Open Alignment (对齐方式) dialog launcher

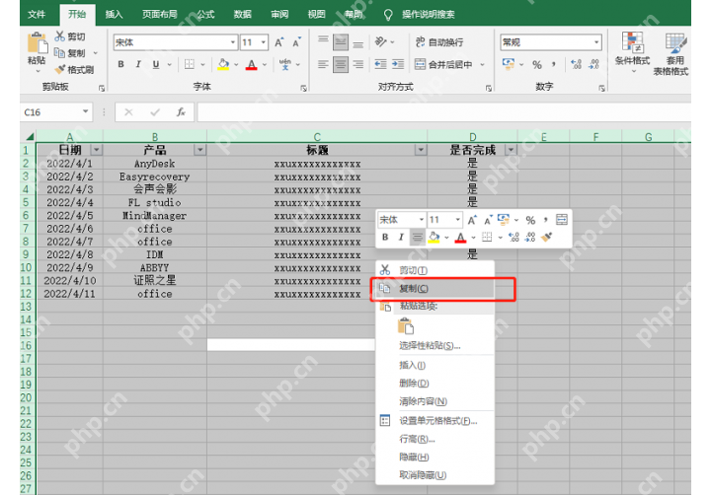point(489,89)
